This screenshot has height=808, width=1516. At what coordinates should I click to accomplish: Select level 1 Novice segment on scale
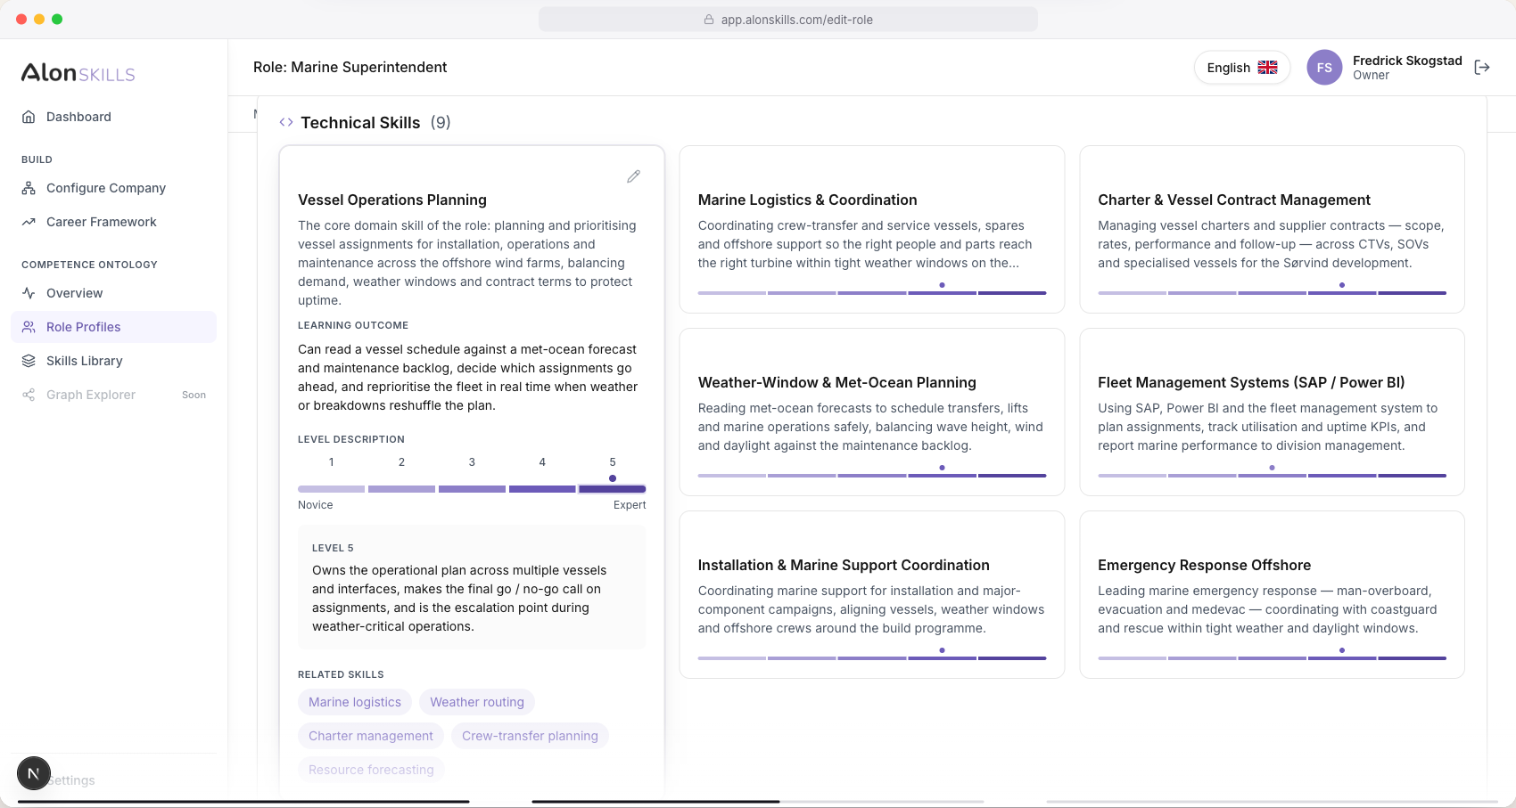click(x=331, y=488)
